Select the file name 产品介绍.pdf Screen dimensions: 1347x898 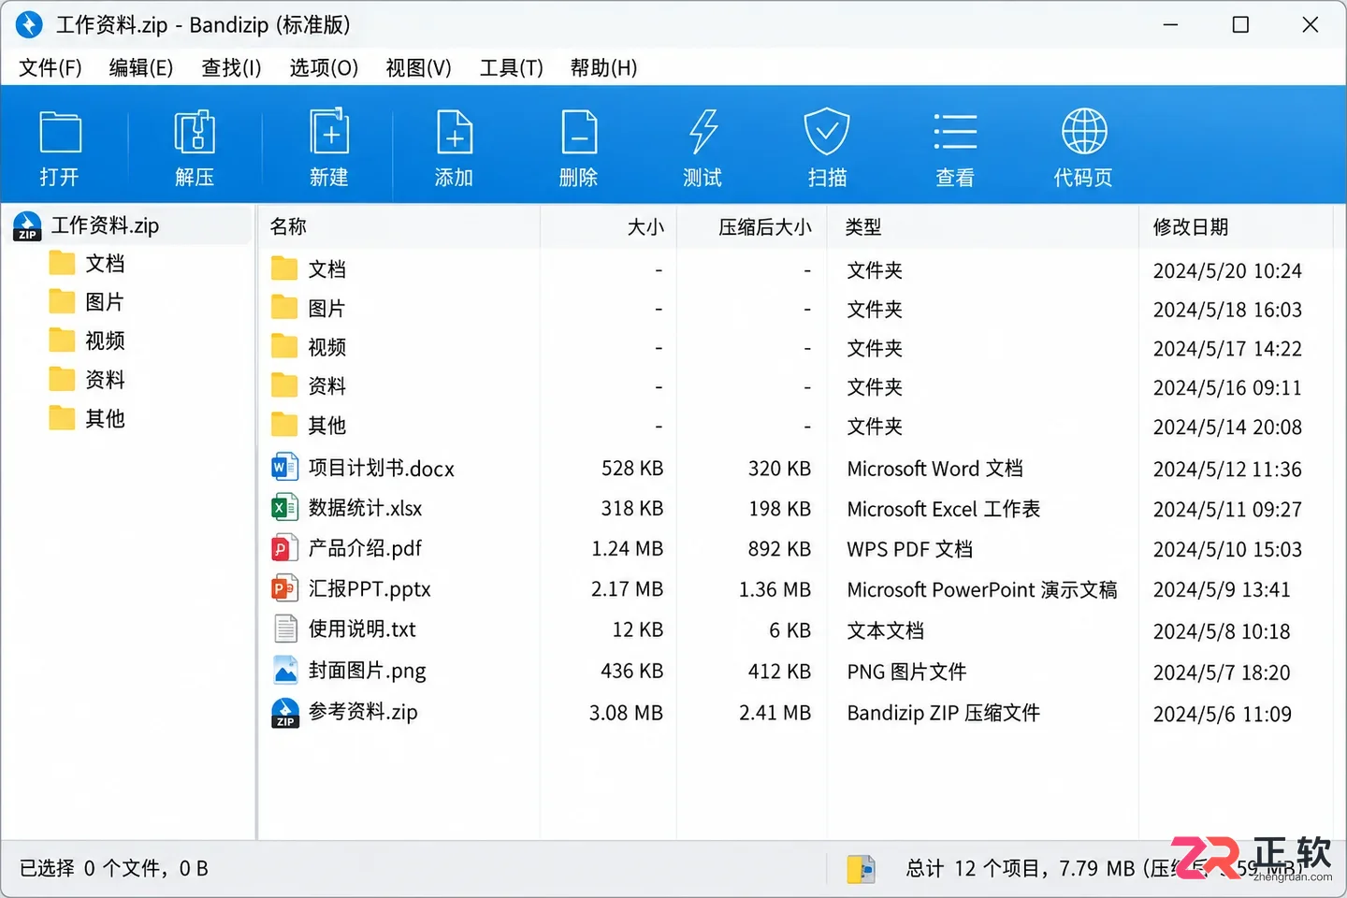coord(365,549)
